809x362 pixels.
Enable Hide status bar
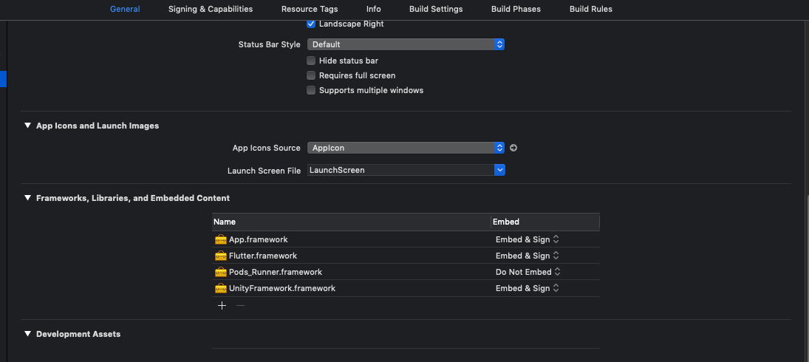pos(311,61)
